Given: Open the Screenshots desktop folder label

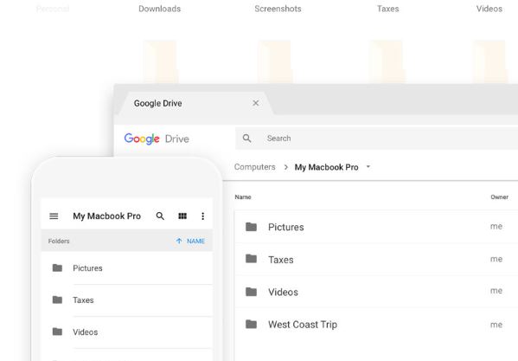Looking at the screenshot, I should point(278,9).
